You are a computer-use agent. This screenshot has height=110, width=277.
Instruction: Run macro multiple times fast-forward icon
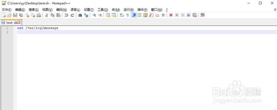[189, 15]
